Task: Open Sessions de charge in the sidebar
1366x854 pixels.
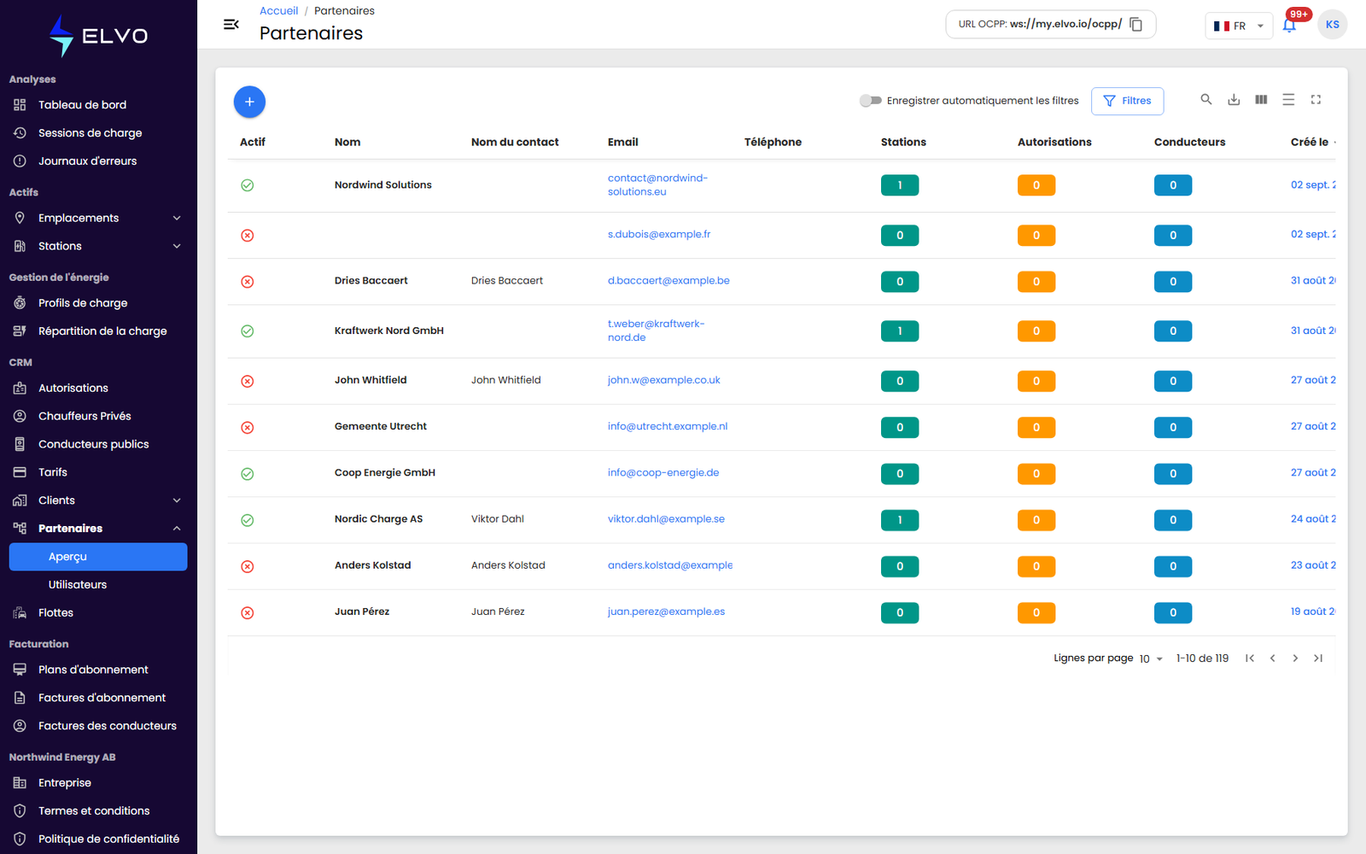Action: 98,133
